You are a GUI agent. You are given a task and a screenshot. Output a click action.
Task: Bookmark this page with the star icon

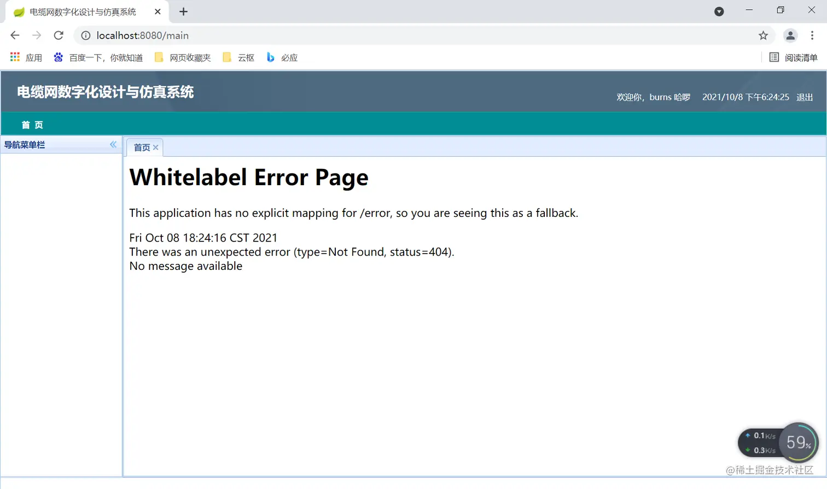click(763, 36)
